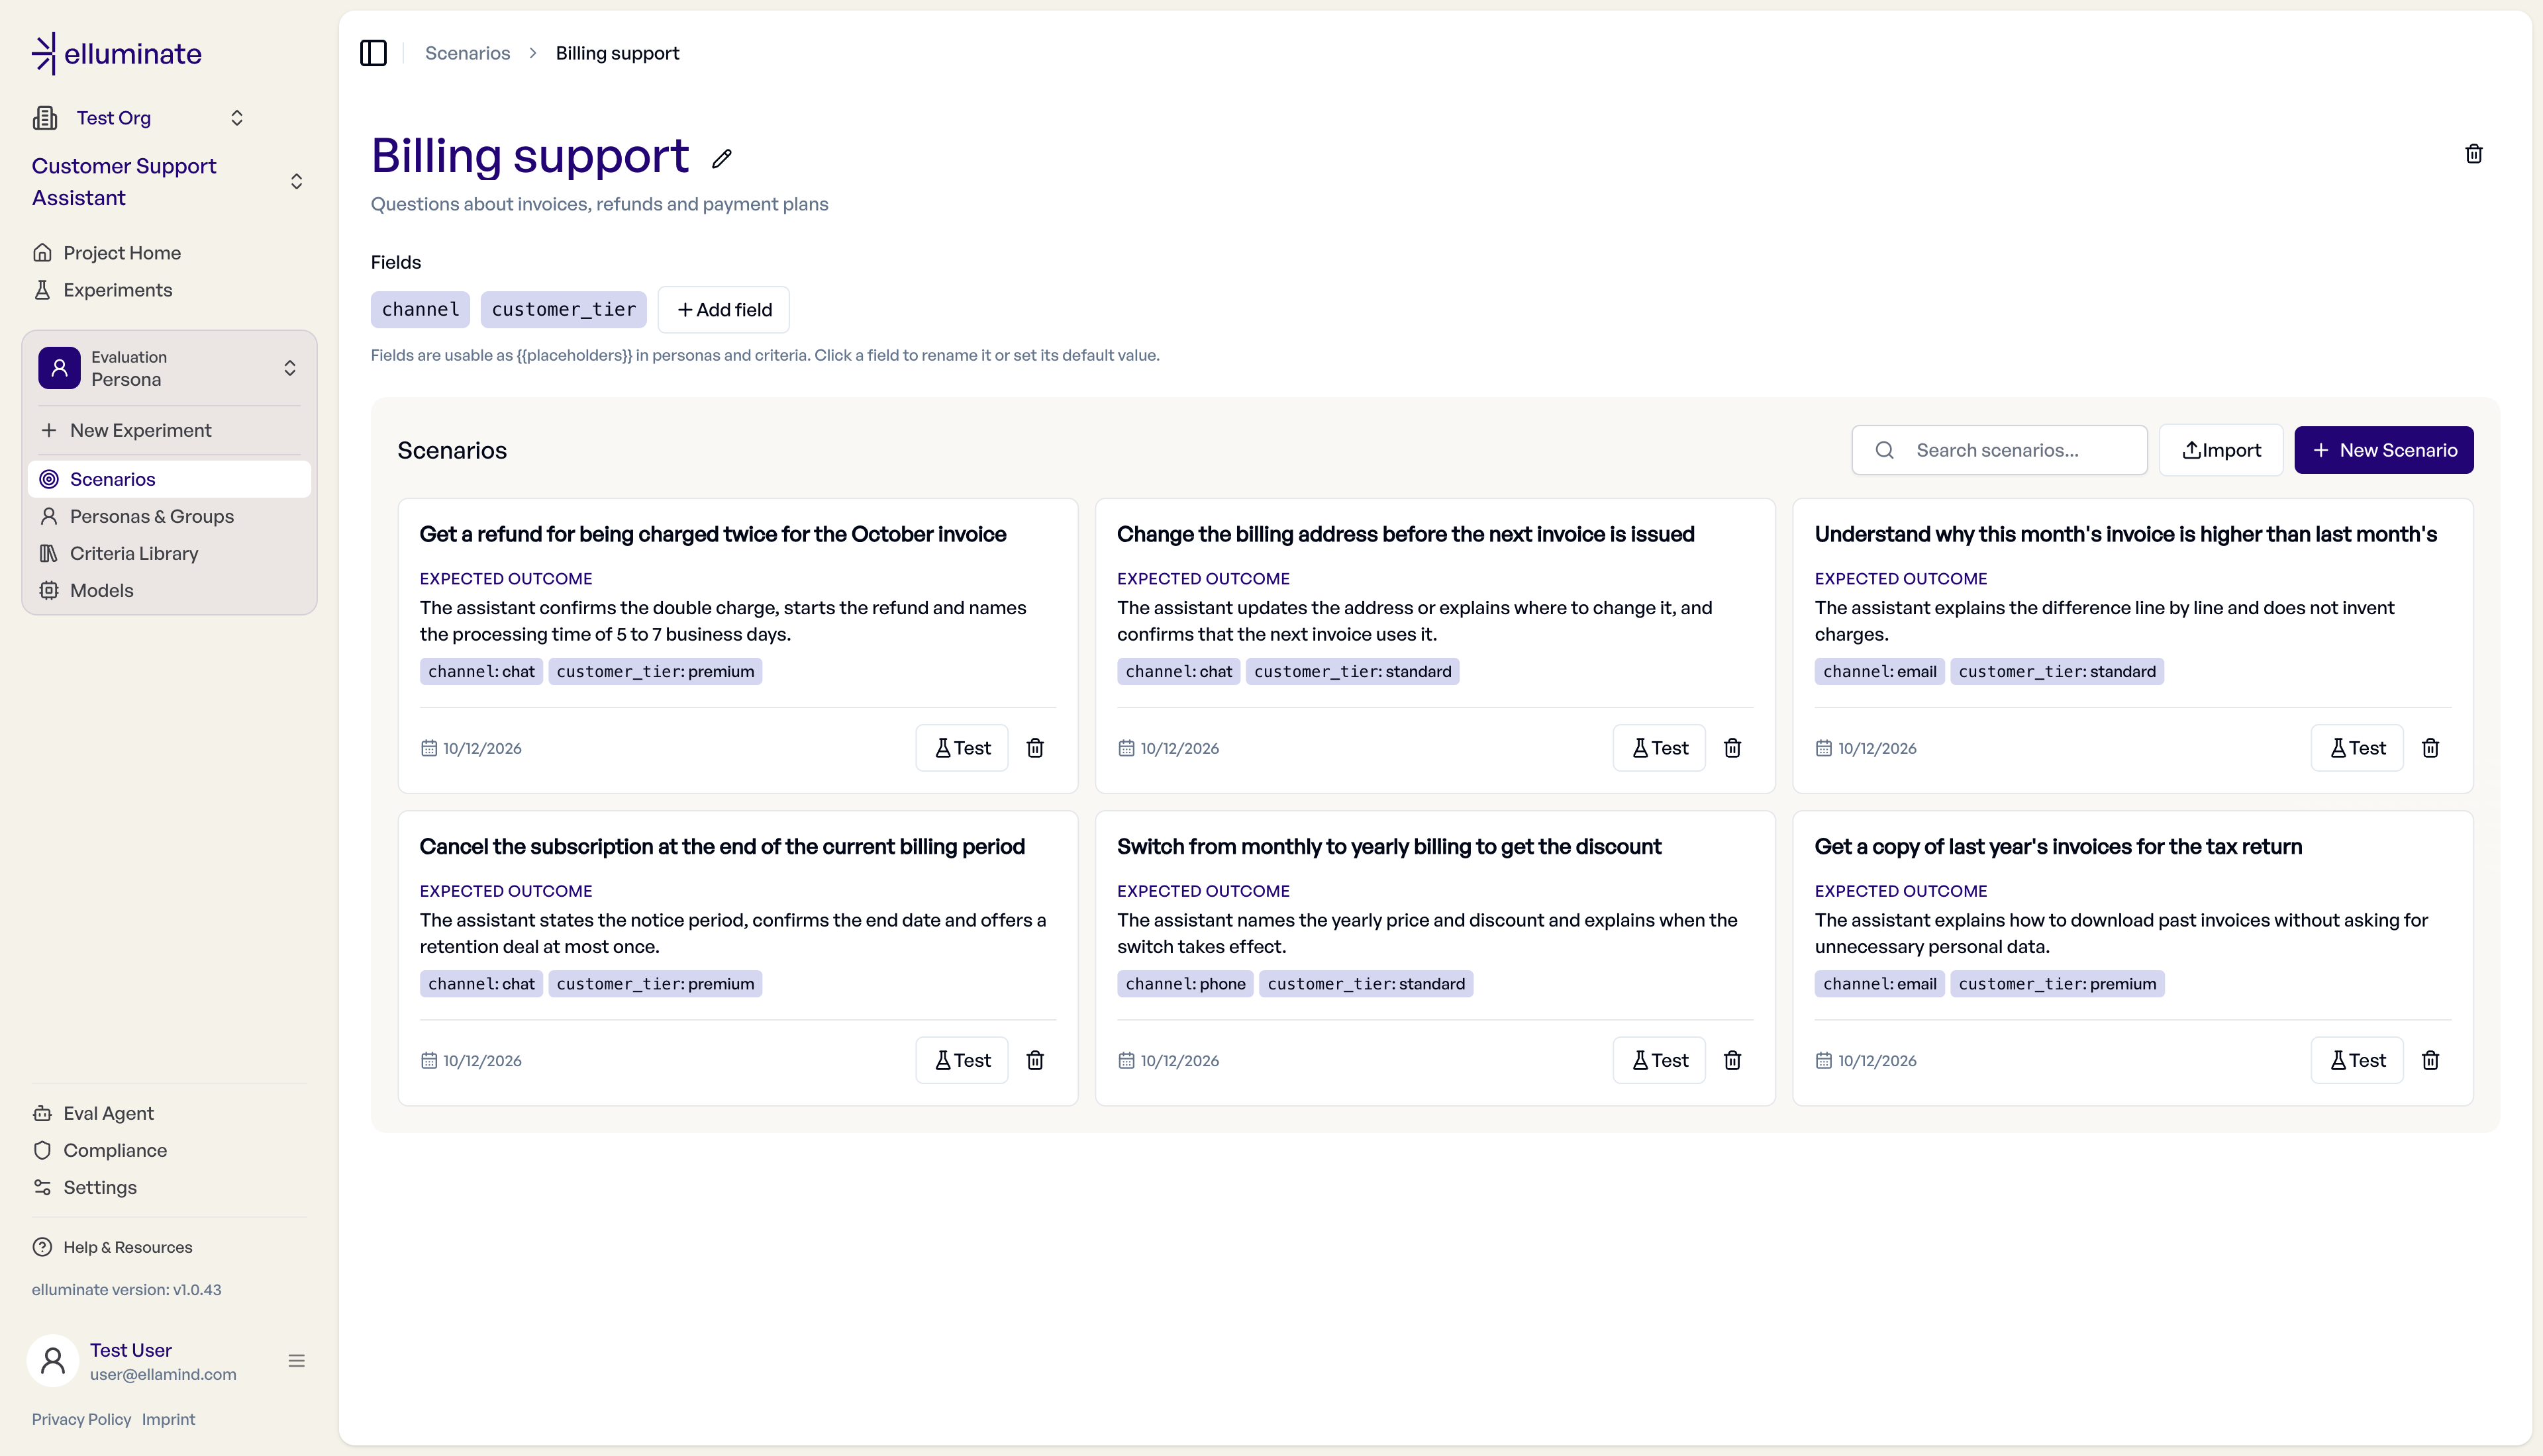Open Help & Resources
Viewport: 2543px width, 1456px height.
tap(127, 1247)
